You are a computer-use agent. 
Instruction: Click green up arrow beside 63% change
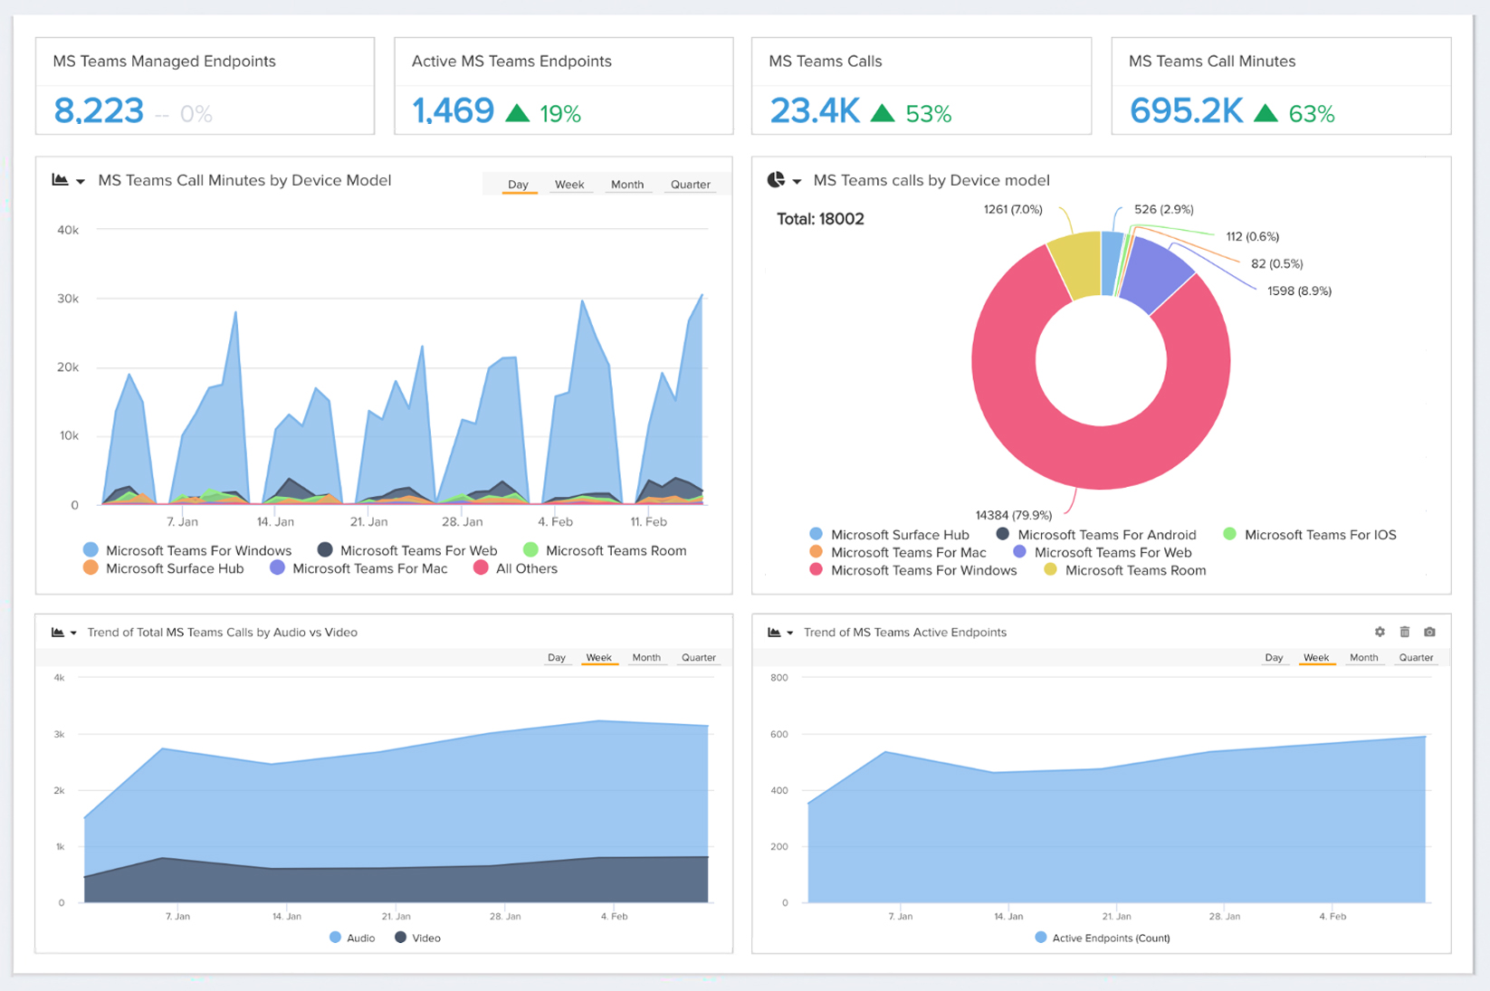(1266, 113)
